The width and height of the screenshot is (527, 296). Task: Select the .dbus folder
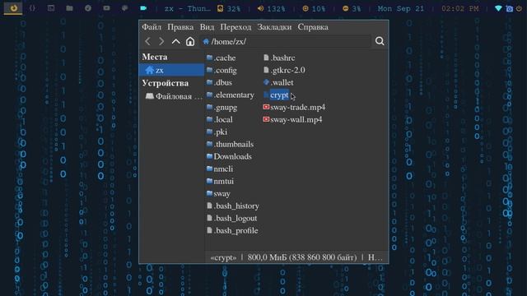(219, 82)
